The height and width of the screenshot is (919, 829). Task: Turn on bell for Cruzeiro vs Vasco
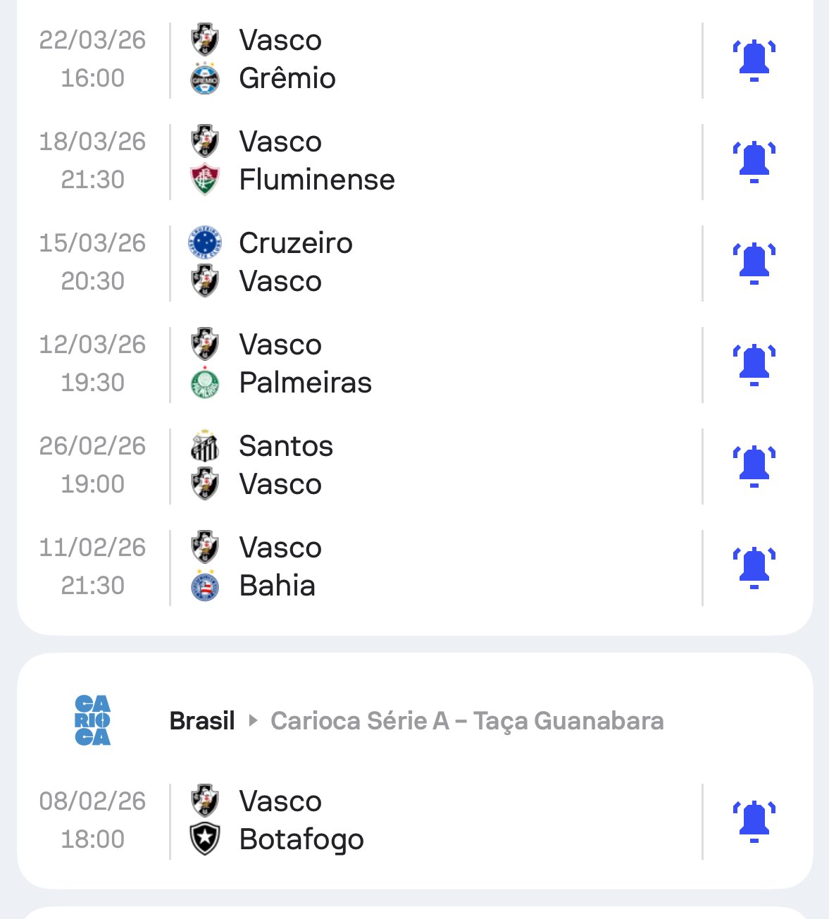(x=754, y=263)
